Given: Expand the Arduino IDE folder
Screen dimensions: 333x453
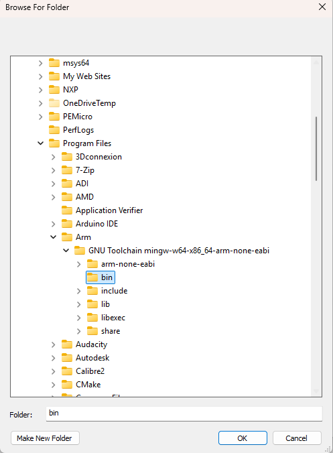Looking at the screenshot, I should click(54, 224).
